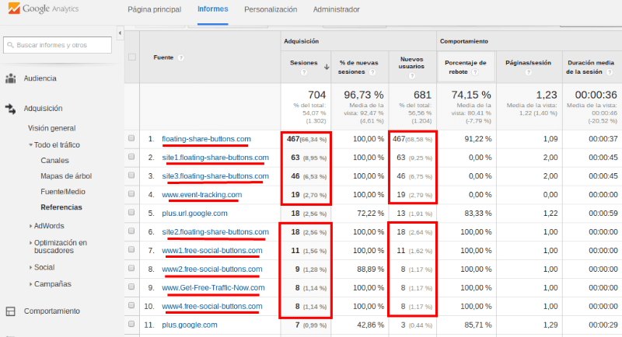Expand Optimización en buscadores section

(30, 243)
